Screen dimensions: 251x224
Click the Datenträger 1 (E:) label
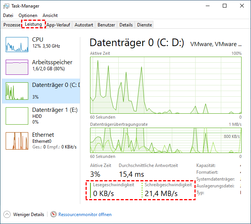coord(55,110)
